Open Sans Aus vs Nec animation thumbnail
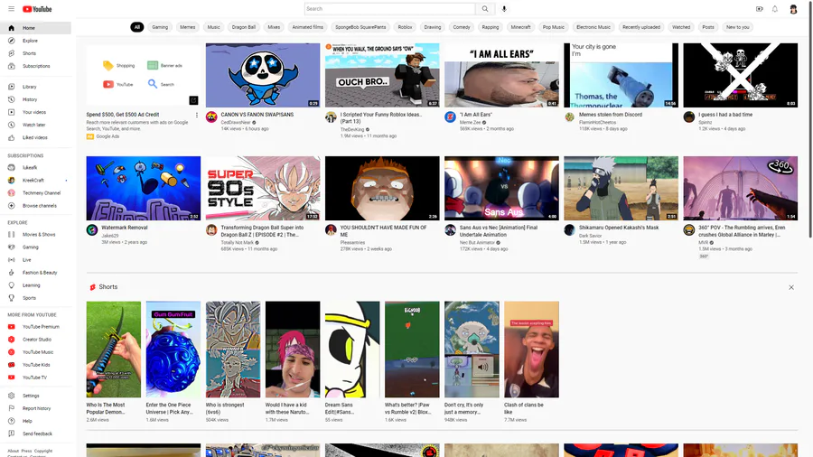Image resolution: width=813 pixels, height=457 pixels. (x=501, y=188)
